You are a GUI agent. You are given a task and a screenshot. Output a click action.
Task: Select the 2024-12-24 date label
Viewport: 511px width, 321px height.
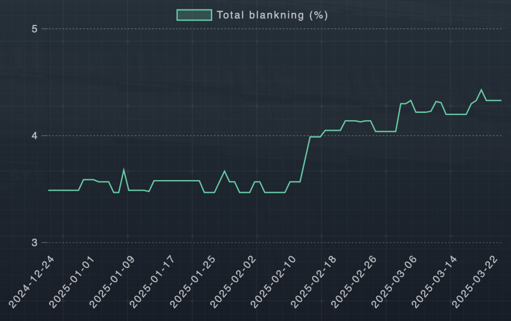pyautogui.click(x=31, y=281)
